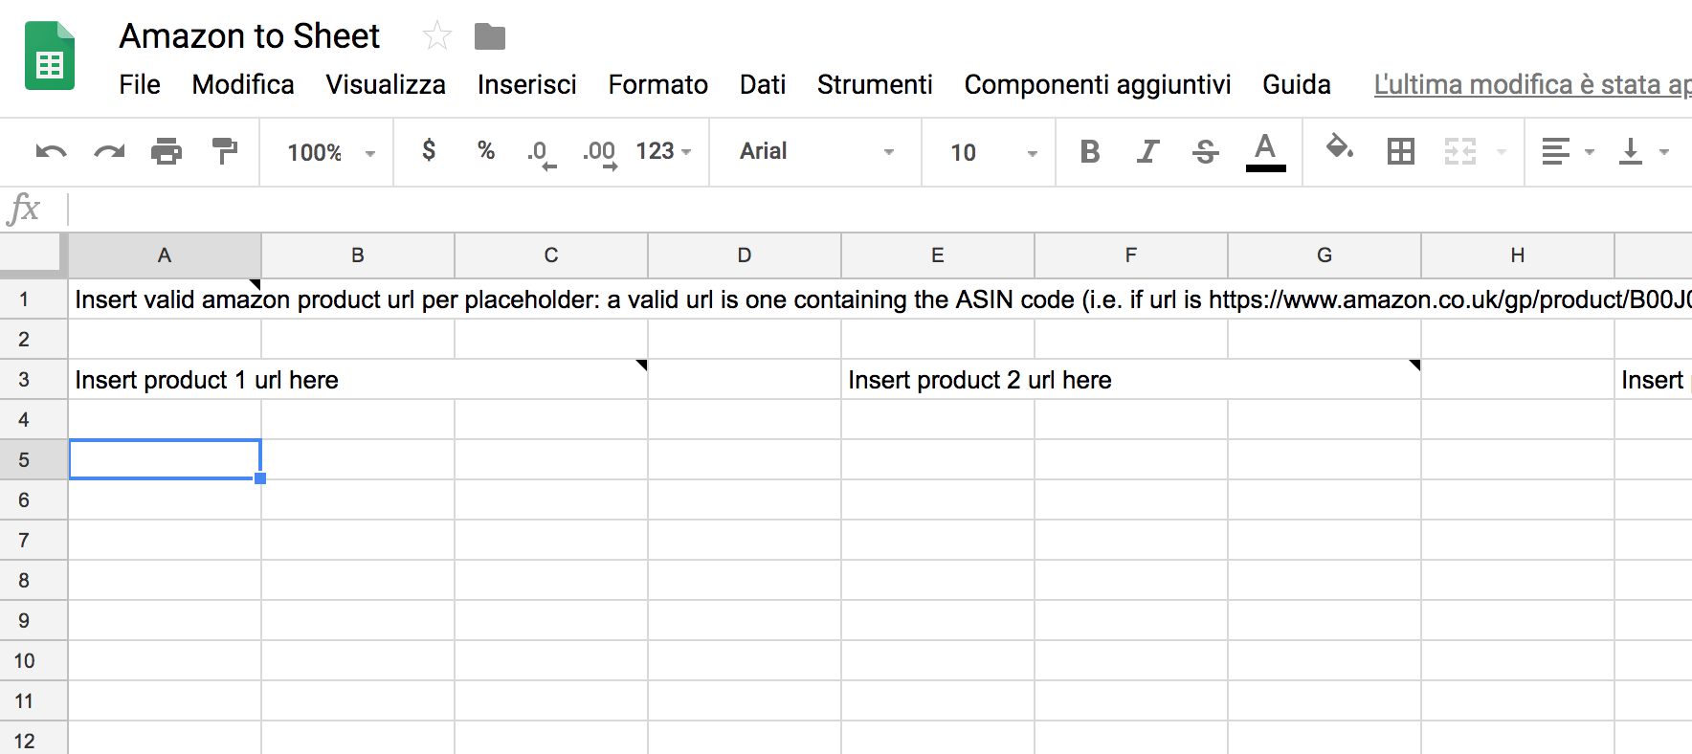Image resolution: width=1692 pixels, height=754 pixels.
Task: Open the cell borders tool
Action: [x=1401, y=151]
